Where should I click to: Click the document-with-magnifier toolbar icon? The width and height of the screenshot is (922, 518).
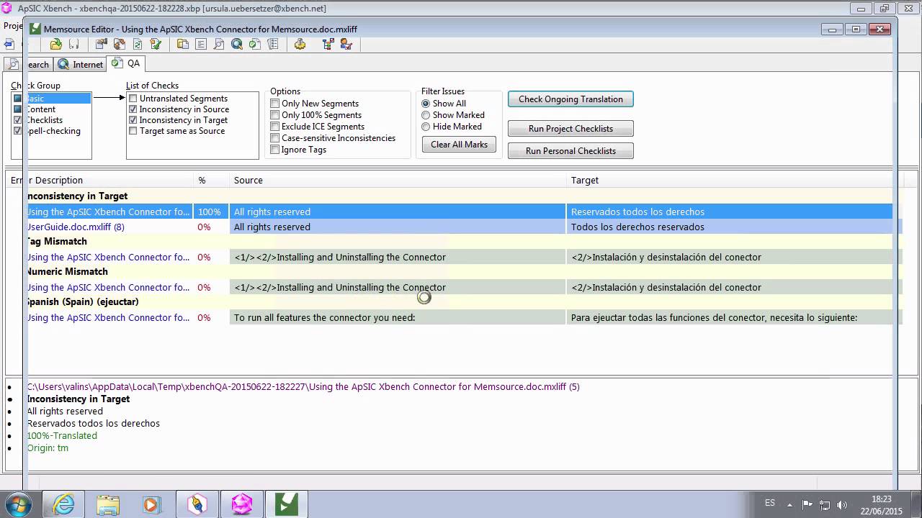(219, 44)
